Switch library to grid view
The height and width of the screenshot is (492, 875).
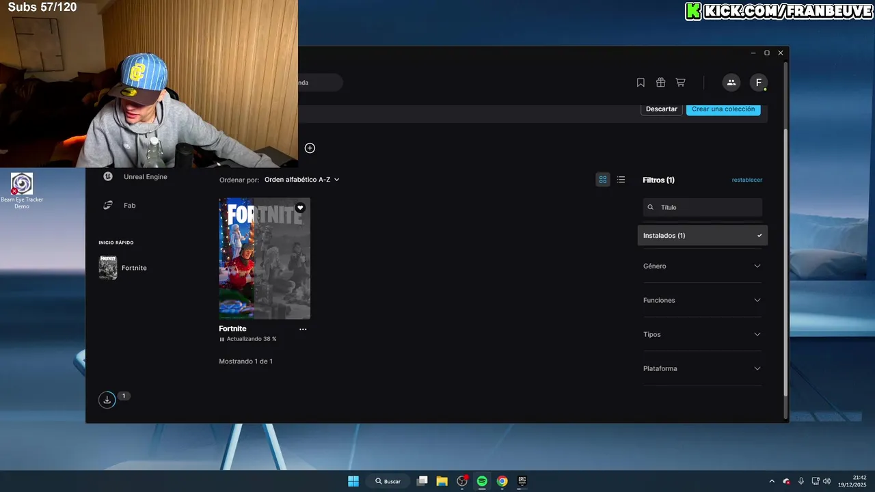[603, 180]
